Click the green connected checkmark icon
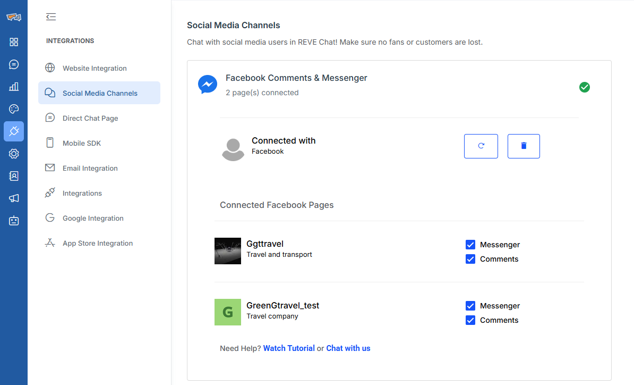The height and width of the screenshot is (385, 634). coord(584,87)
